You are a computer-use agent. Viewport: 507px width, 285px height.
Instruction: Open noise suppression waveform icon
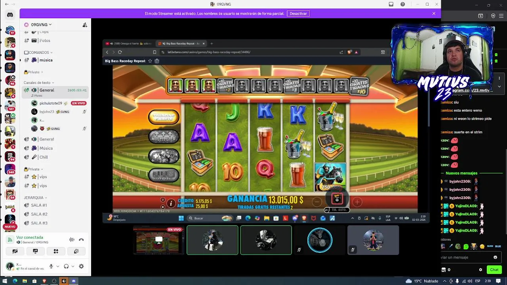pyautogui.click(x=72, y=239)
